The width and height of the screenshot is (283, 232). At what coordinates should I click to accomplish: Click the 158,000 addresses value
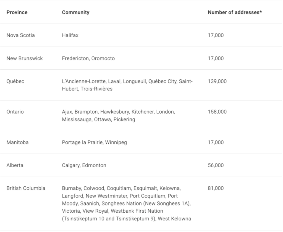(217, 112)
